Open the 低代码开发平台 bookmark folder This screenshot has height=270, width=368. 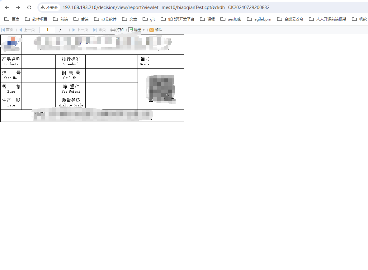coord(177,19)
